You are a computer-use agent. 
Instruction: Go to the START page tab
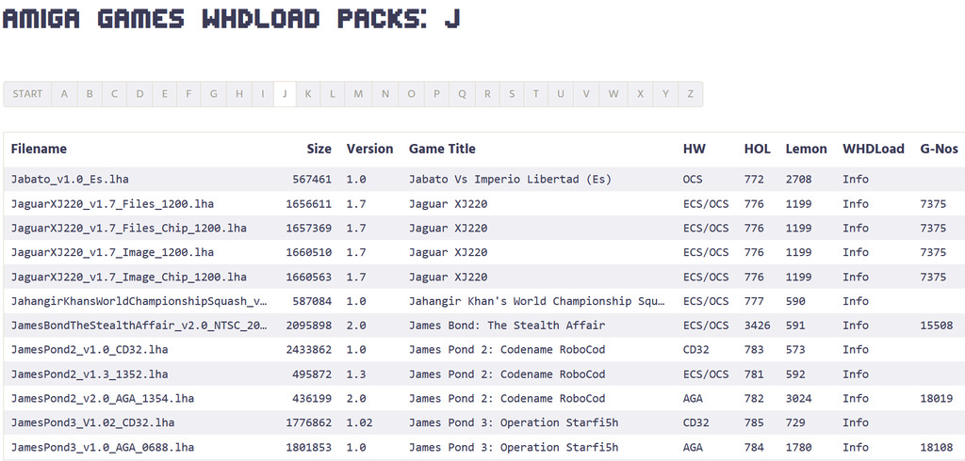[27, 94]
